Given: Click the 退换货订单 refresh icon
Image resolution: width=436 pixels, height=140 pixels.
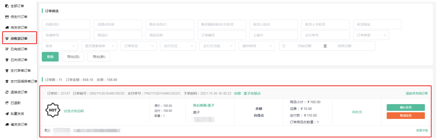Looking at the screenshot, I should pyautogui.click(x=7, y=92).
